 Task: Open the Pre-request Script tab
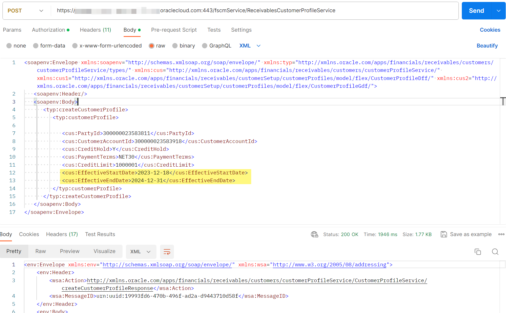pyautogui.click(x=174, y=30)
